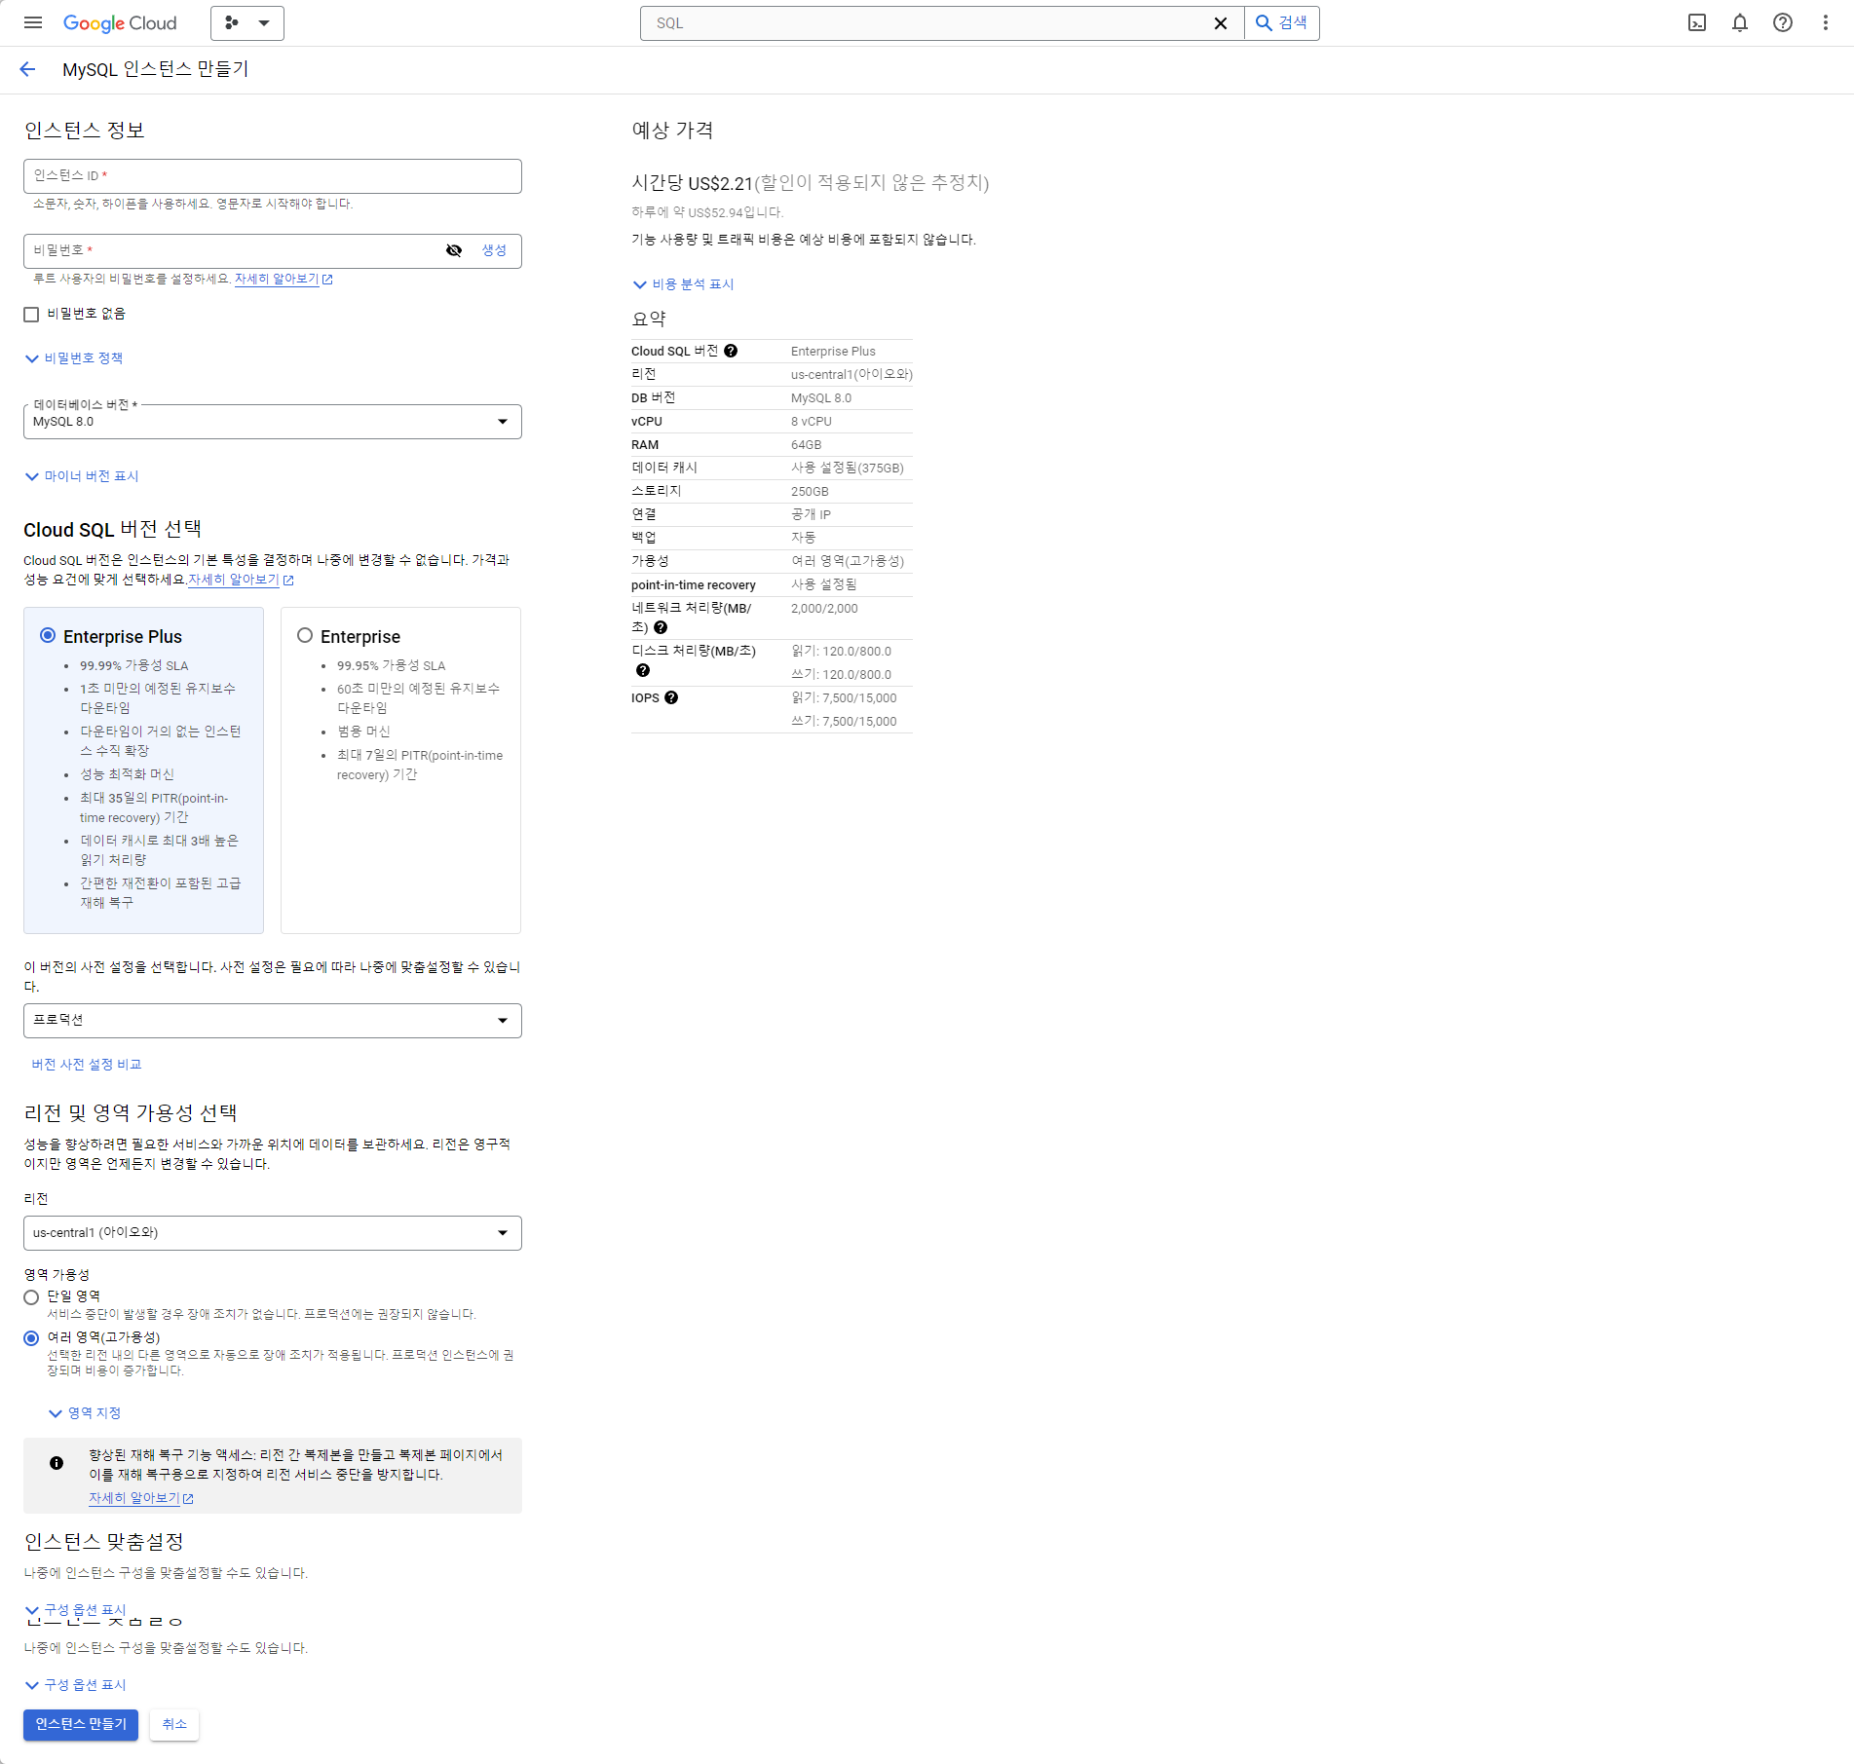Open the top-right more options menu

coord(1826,22)
